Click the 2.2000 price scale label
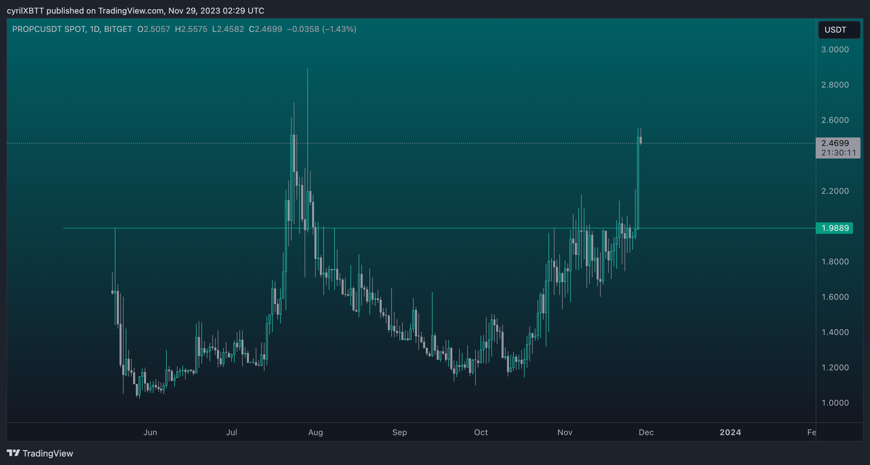870x465 pixels. click(835, 191)
